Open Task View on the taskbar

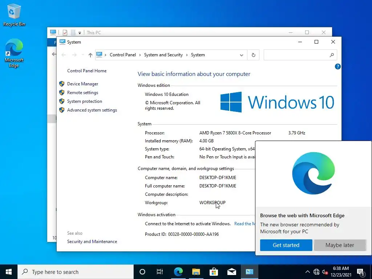160,272
